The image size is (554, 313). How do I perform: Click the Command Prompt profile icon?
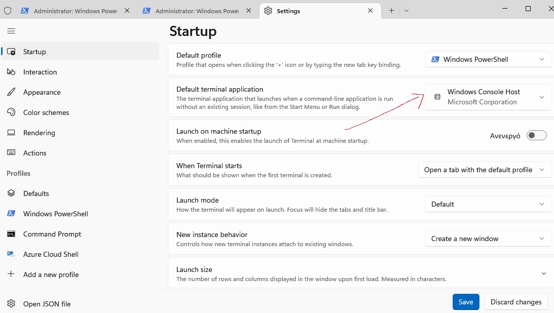coord(11,234)
